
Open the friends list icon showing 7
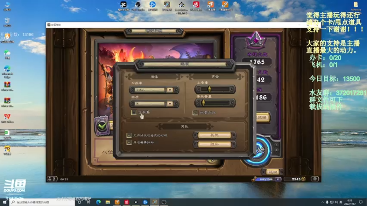[x=52, y=179]
